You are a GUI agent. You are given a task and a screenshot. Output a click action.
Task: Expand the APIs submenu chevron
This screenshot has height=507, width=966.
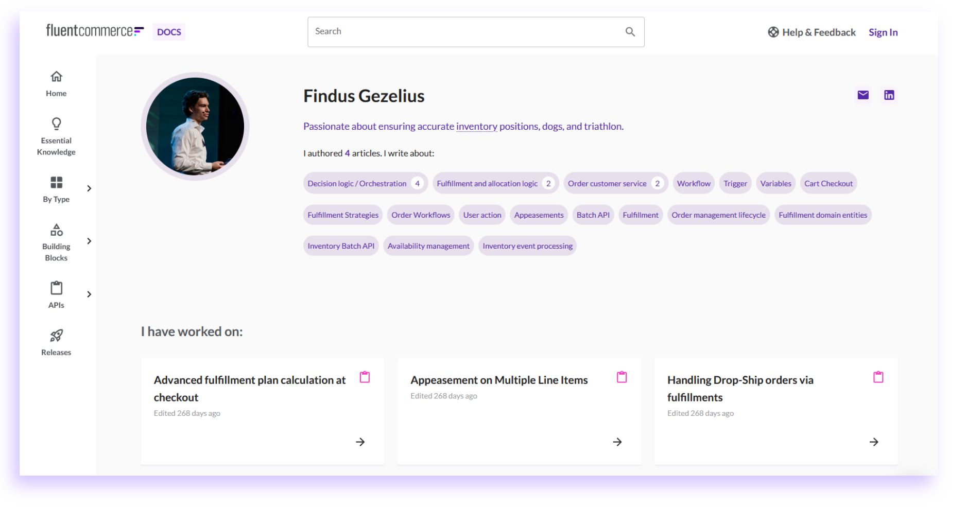[x=89, y=294]
